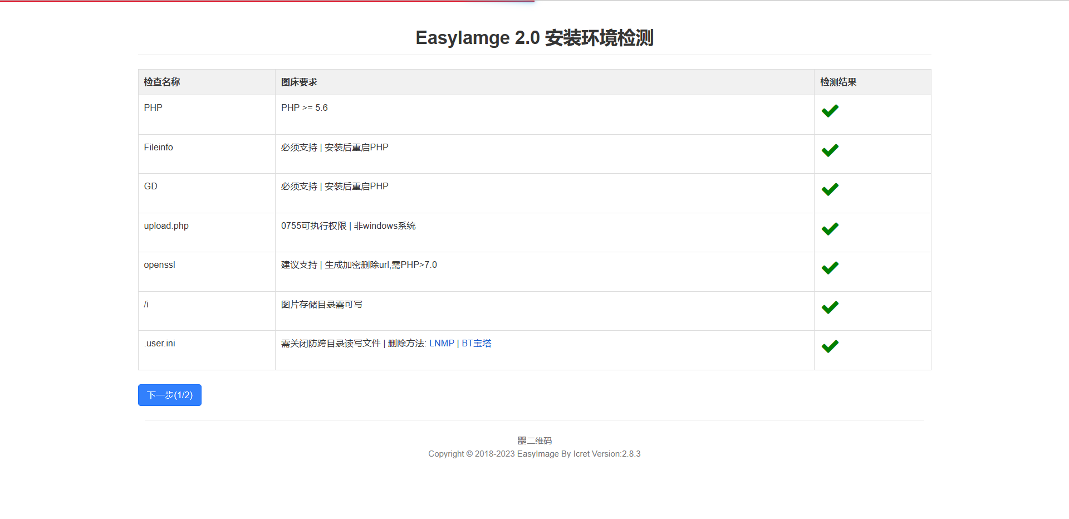Screen dimensions: 1069x519
Task: Click the GD row green checkmark
Action: pos(830,189)
